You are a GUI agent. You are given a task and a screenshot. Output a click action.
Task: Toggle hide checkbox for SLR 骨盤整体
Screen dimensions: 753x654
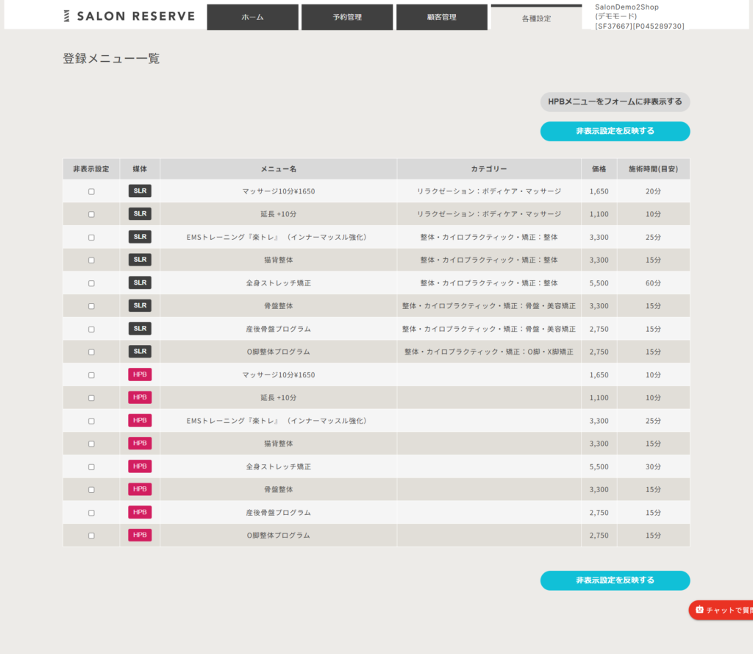click(x=91, y=306)
